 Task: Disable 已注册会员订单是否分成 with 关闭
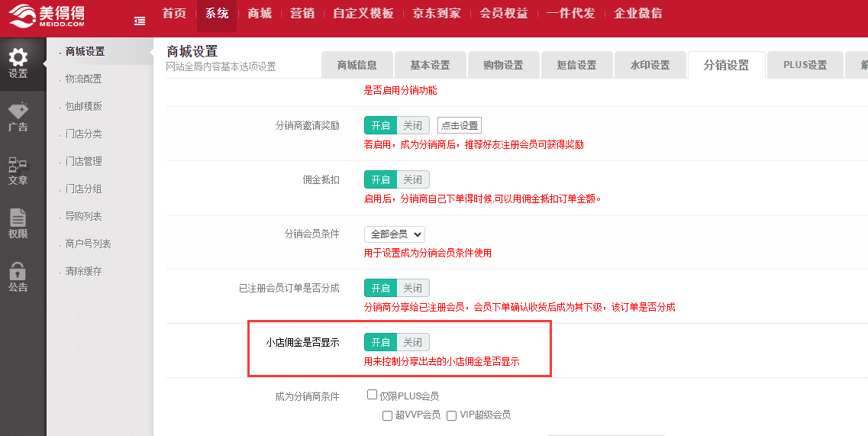point(413,288)
